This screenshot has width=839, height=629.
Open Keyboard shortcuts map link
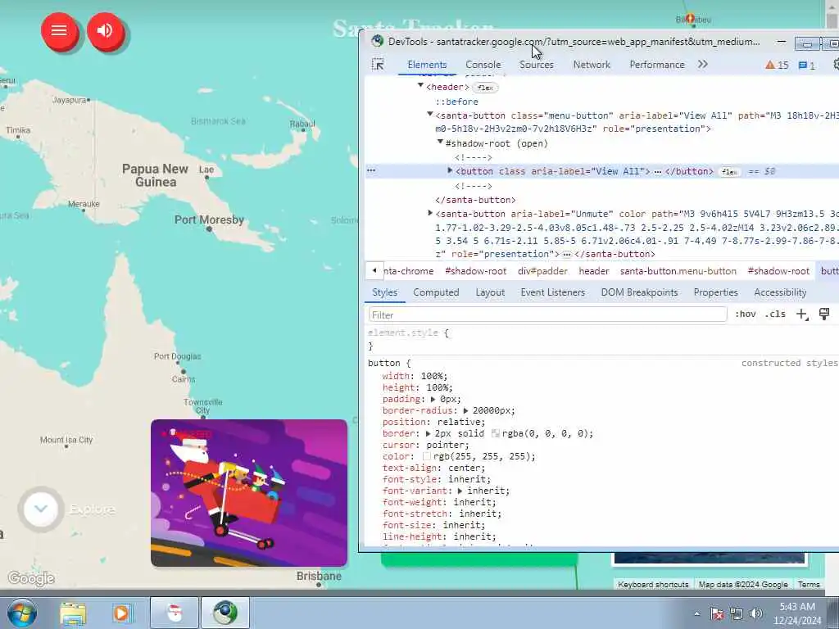(653, 585)
